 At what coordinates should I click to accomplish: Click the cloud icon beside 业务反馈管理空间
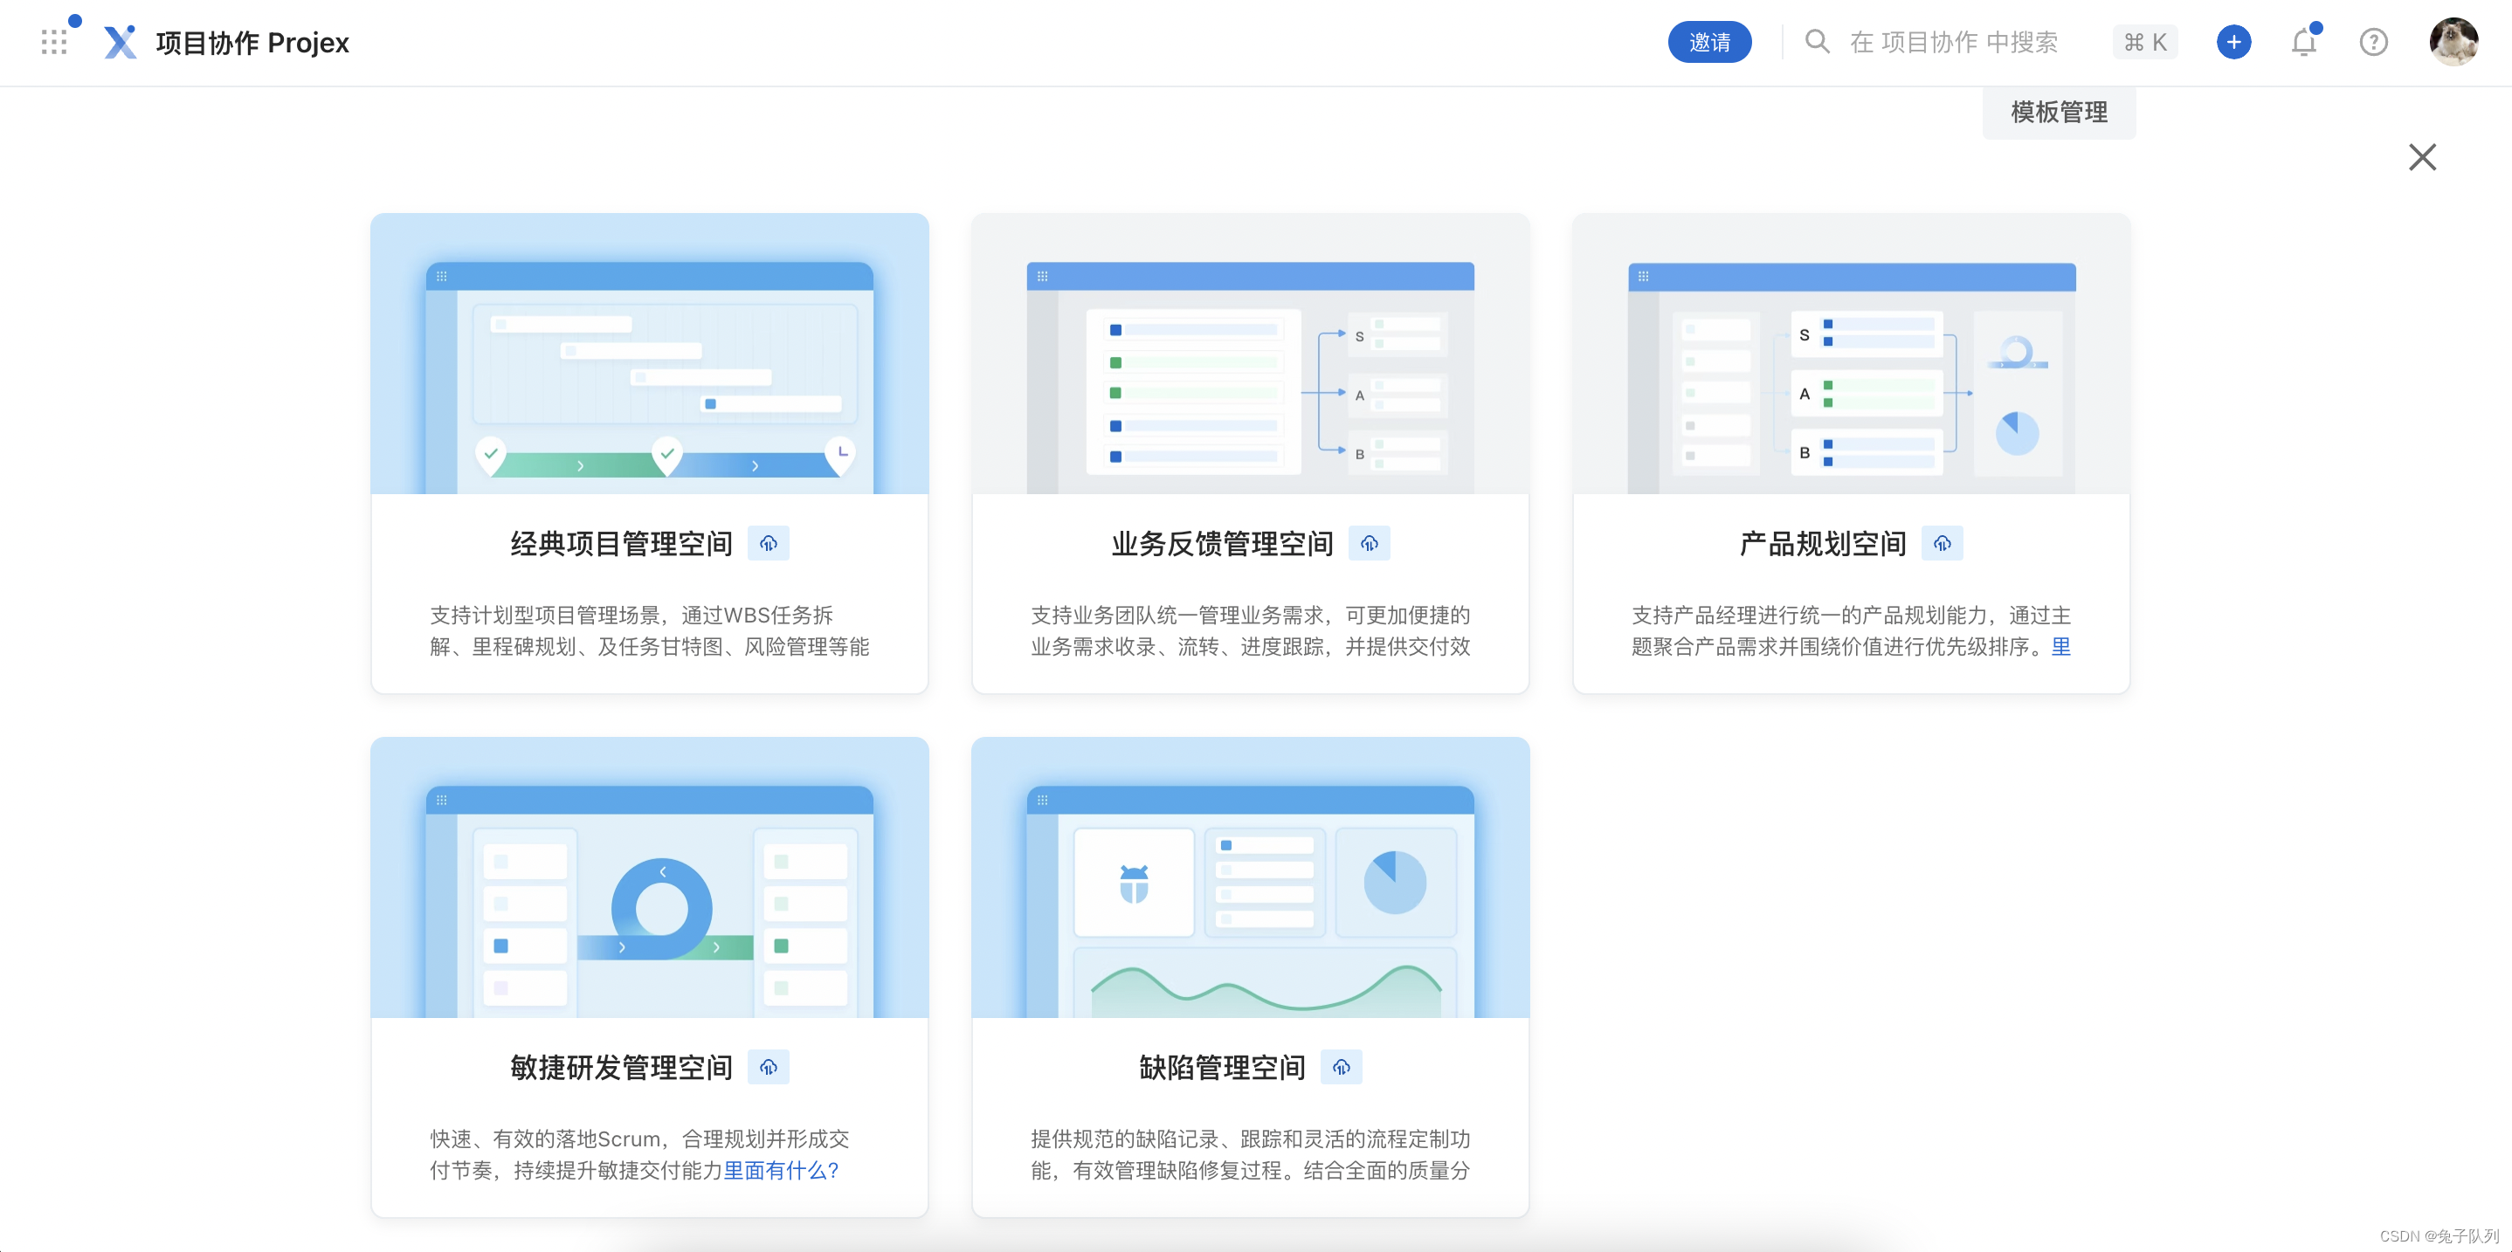coord(1370,543)
